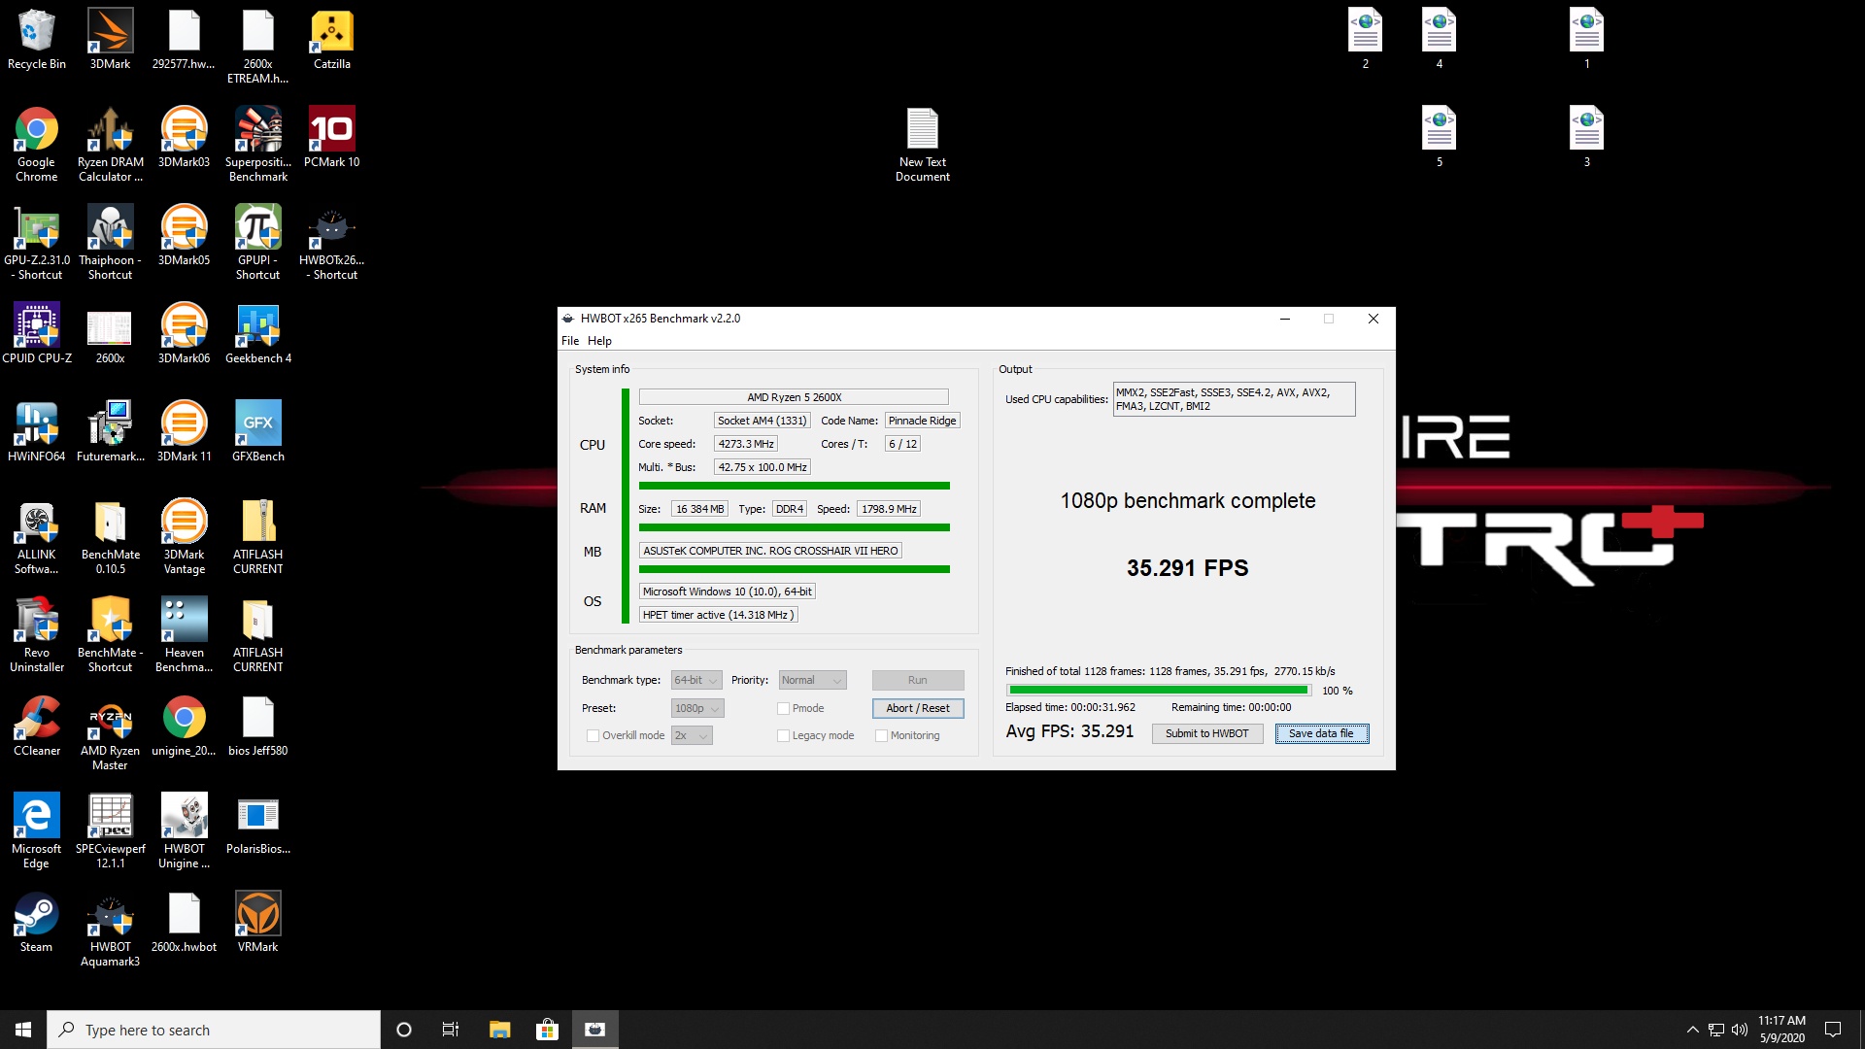Screen dimensions: 1865x1049
Task: Click the benchmark progress bar
Action: (1158, 691)
